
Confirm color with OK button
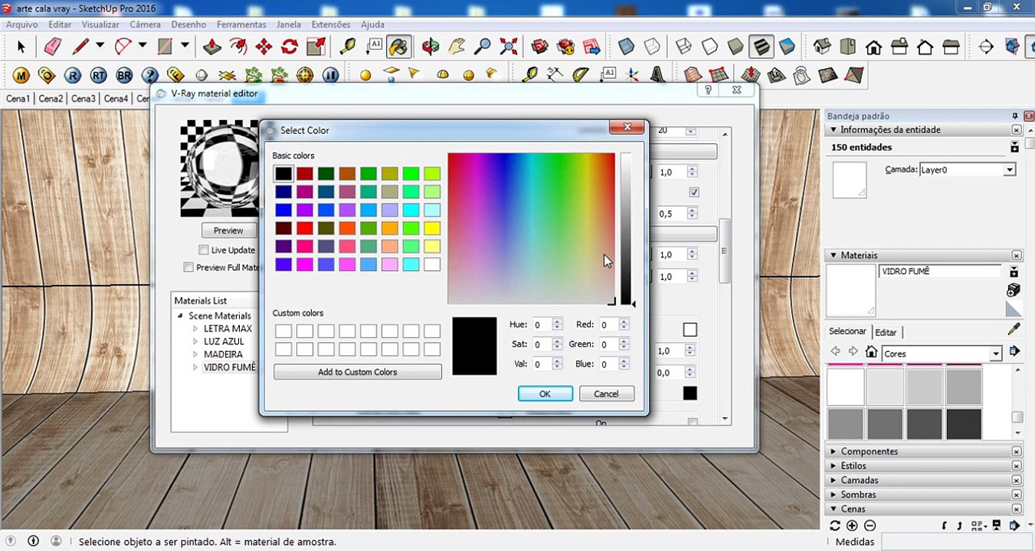tap(545, 393)
